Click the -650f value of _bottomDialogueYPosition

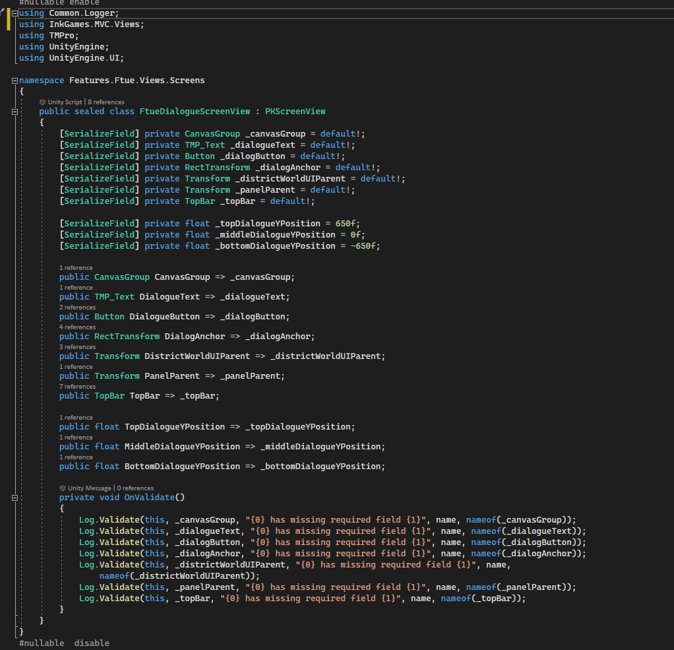pos(363,246)
